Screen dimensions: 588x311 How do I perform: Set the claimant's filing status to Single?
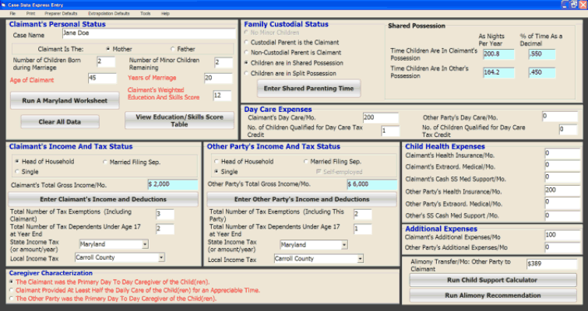[17, 171]
